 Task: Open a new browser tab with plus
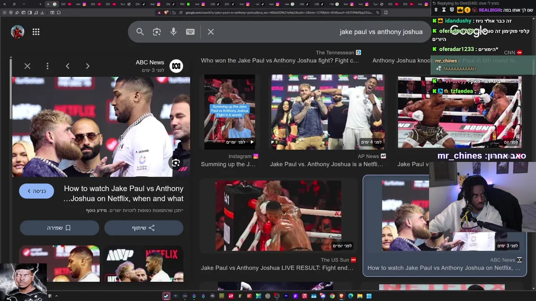click(x=40, y=4)
